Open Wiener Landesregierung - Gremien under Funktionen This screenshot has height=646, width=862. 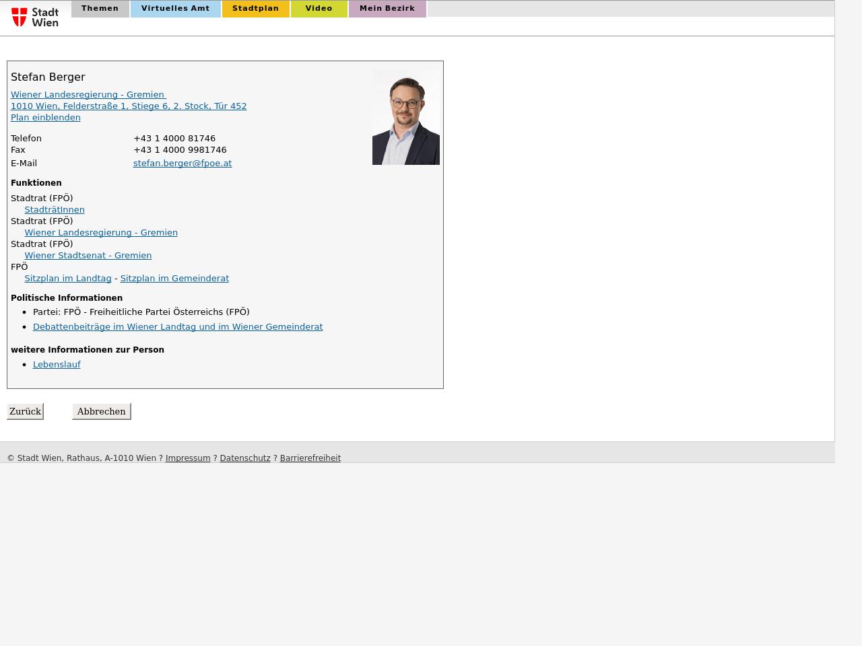click(x=101, y=233)
